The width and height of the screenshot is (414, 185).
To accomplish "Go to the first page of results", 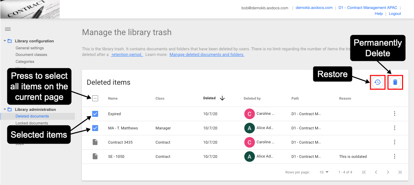I will click(x=364, y=172).
